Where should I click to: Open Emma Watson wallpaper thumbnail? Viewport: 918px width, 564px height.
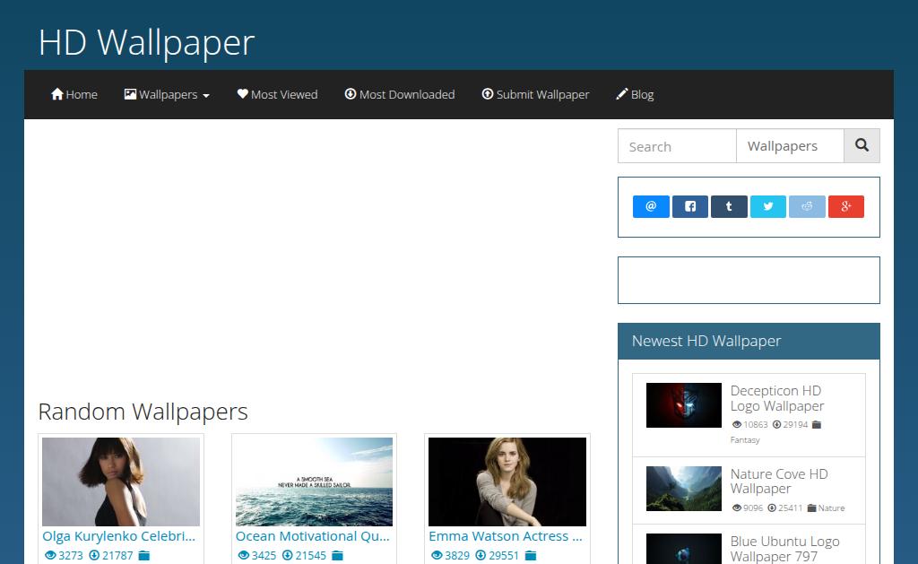pos(507,482)
